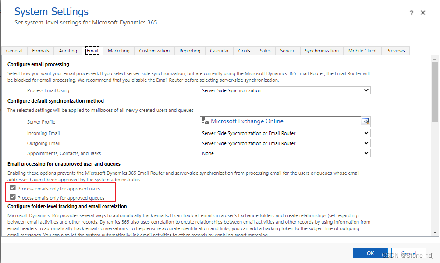The height and width of the screenshot is (263, 440).
Task: Click Configure default synchronization method heading
Action: pyautogui.click(x=56, y=101)
